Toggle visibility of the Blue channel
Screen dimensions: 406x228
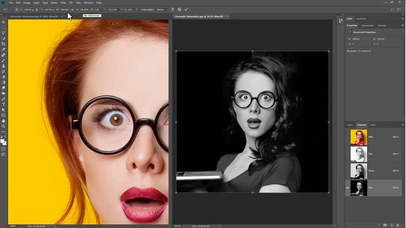pos(348,188)
